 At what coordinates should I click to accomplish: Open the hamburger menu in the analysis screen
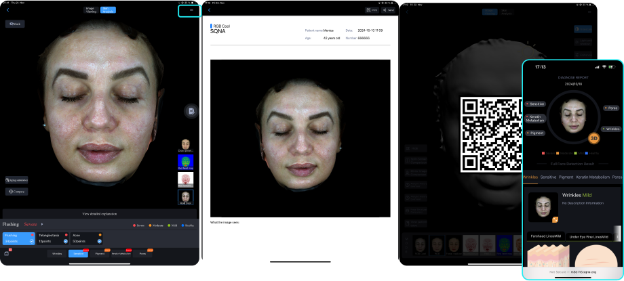(191, 10)
